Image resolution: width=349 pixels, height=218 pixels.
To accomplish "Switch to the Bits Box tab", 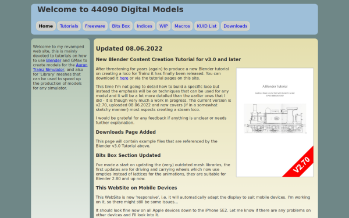I will pos(121,26).
